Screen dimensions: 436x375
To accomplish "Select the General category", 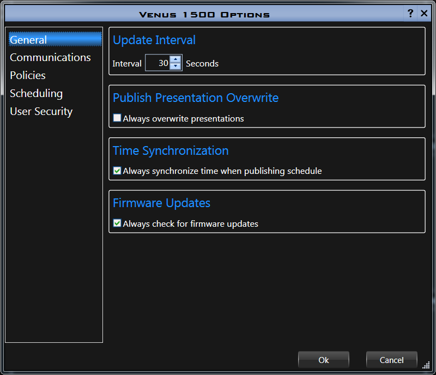I will coord(28,40).
